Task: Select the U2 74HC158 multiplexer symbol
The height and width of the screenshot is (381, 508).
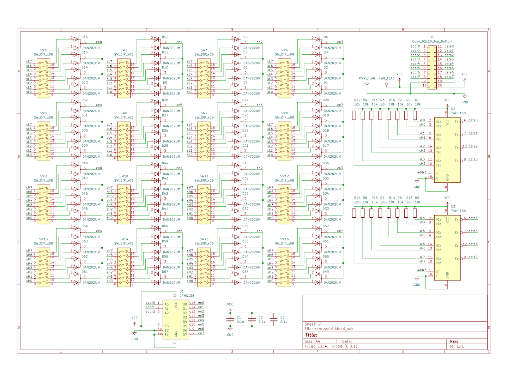Action: click(447, 150)
